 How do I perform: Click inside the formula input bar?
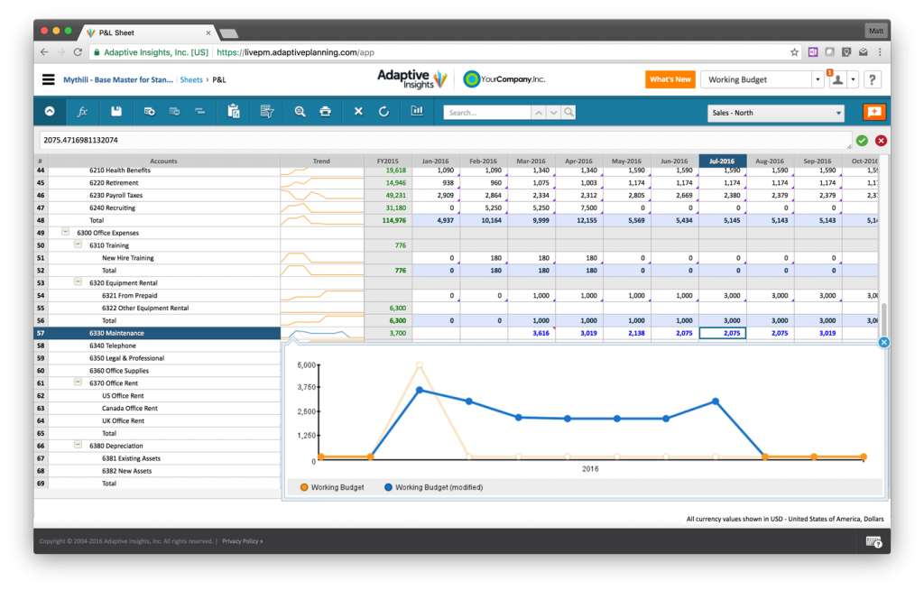click(x=361, y=141)
